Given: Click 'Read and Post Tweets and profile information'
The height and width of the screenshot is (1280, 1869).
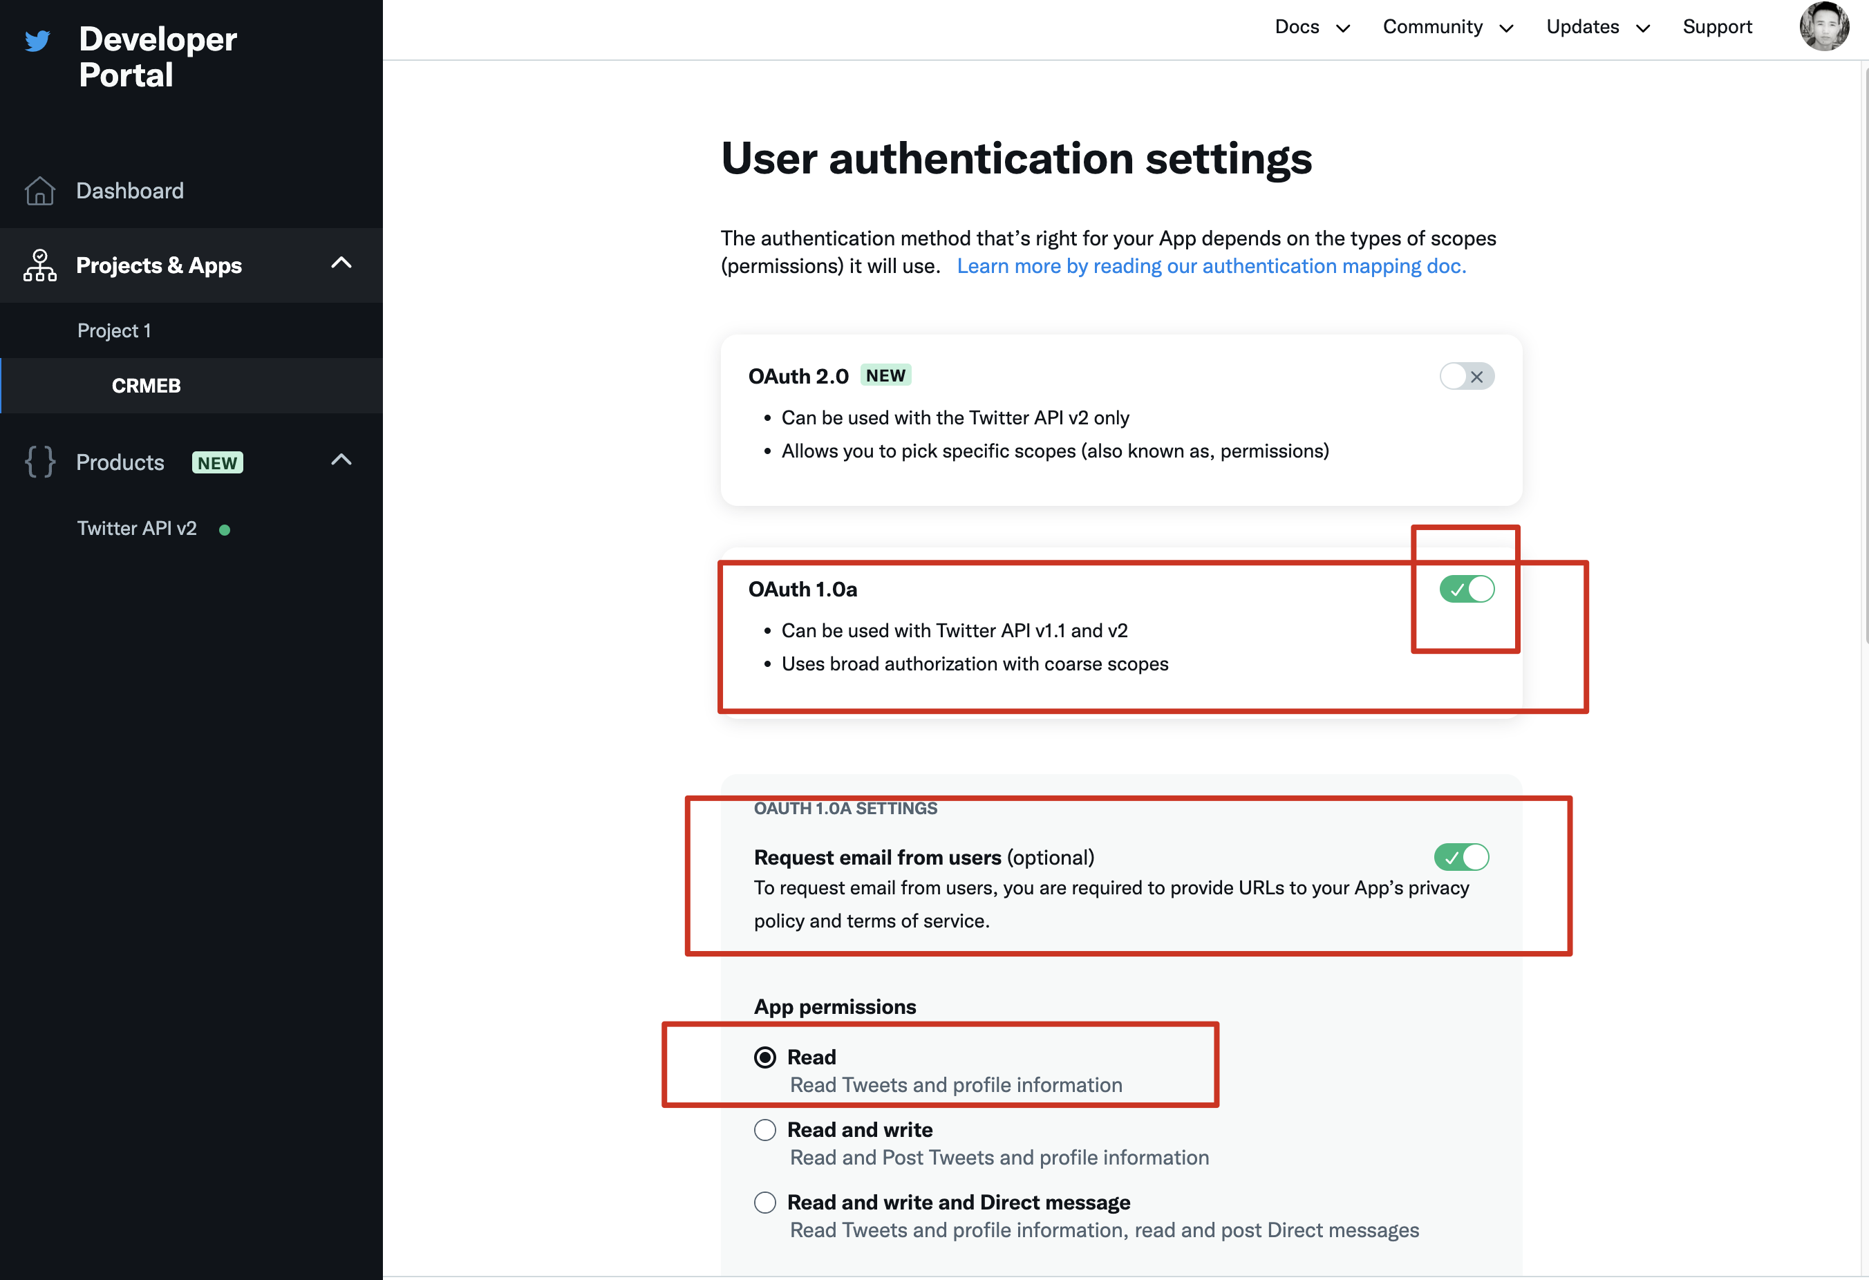Looking at the screenshot, I should click(x=999, y=1157).
